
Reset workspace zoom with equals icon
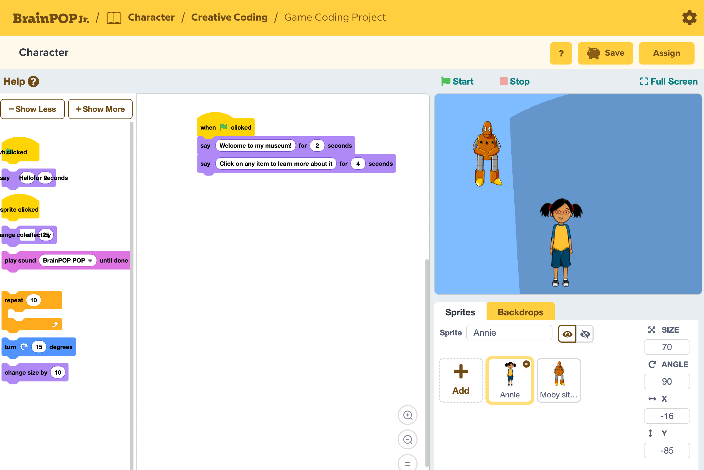[407, 463]
